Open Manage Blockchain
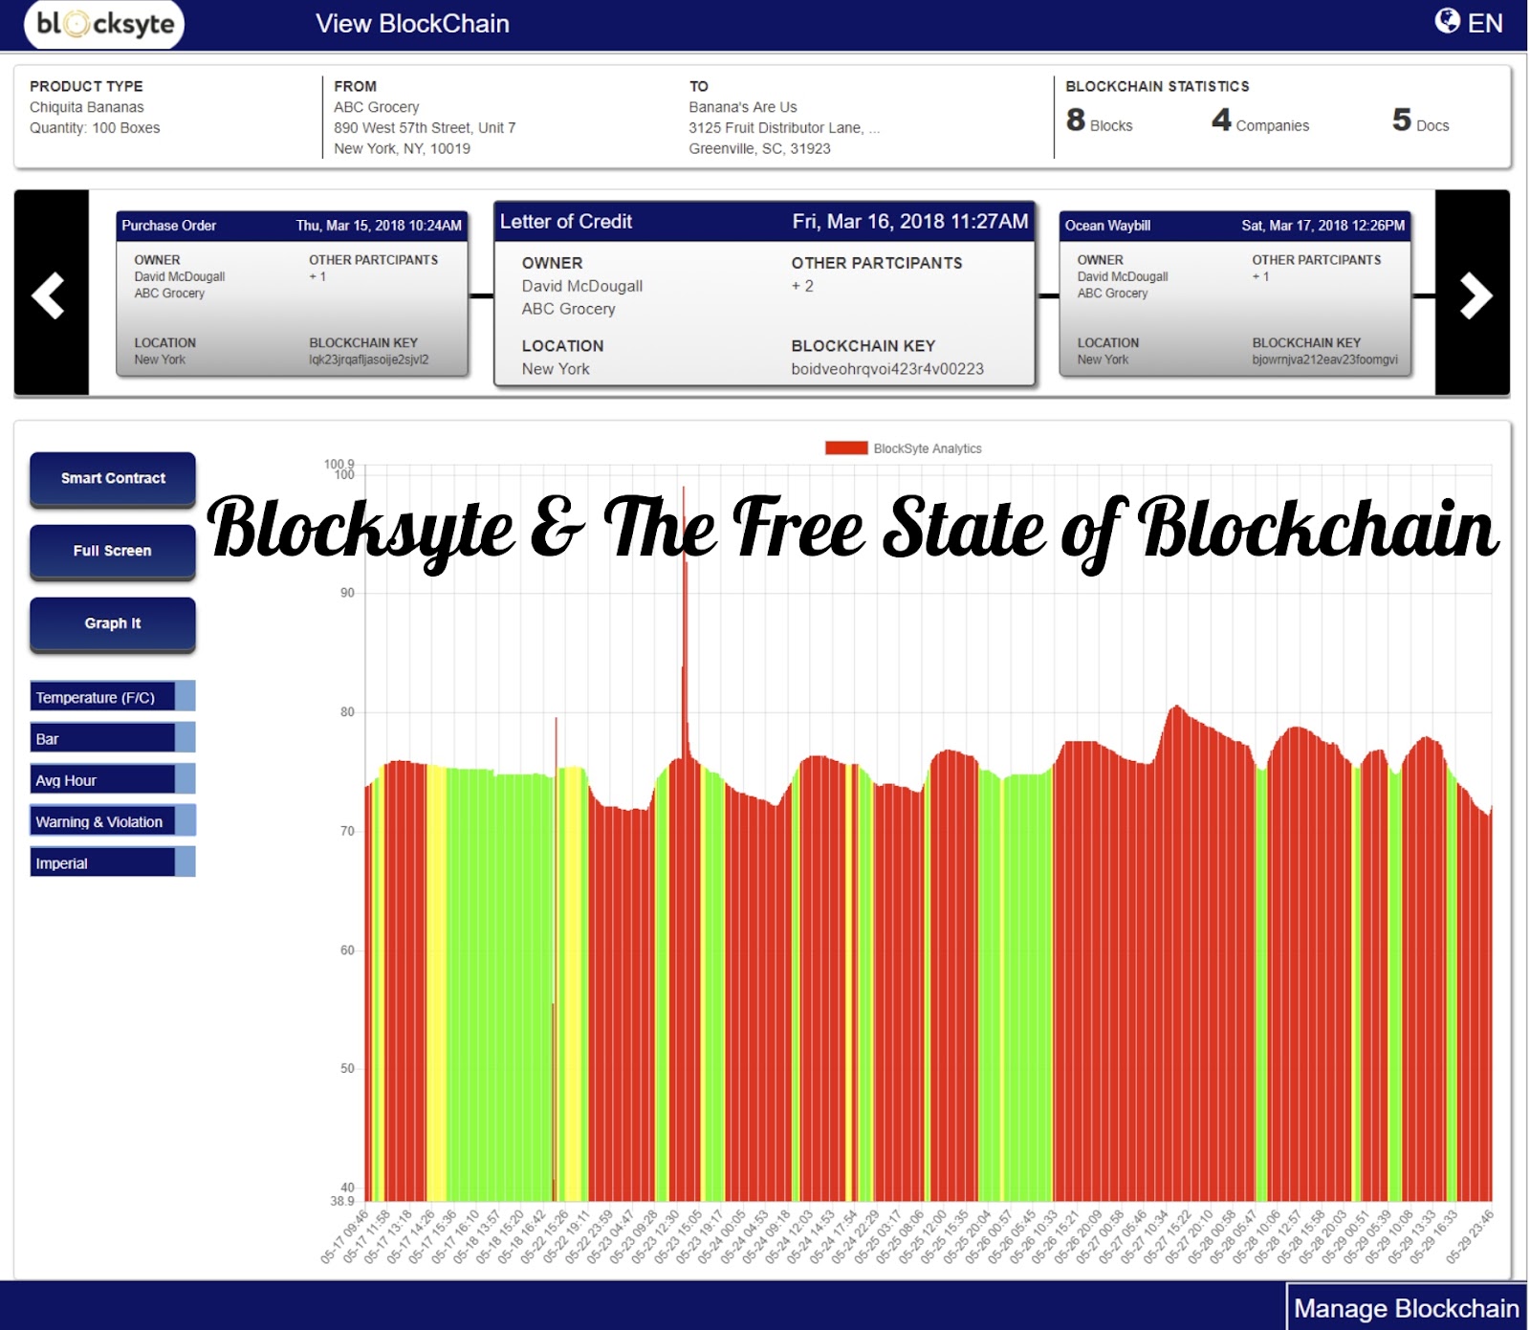1530x1330 pixels. [x=1406, y=1308]
